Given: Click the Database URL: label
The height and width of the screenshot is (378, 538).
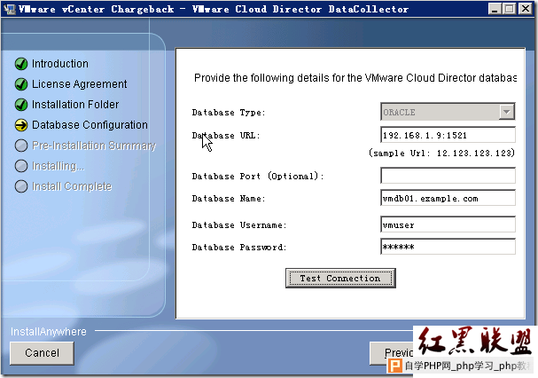Looking at the screenshot, I should 226,136.
